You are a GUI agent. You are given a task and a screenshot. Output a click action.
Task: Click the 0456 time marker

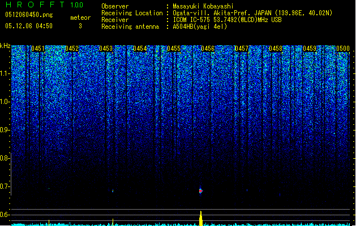coord(208,49)
